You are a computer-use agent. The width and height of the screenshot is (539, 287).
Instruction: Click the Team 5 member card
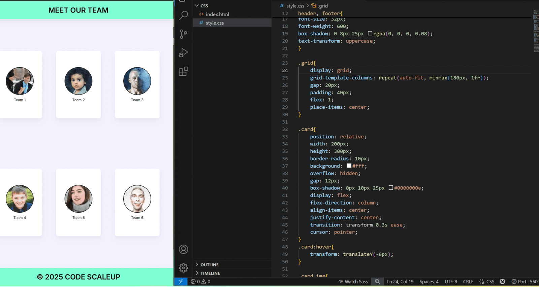[x=78, y=202]
